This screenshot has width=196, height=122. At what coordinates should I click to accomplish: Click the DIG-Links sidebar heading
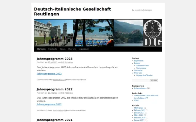[137, 93]
